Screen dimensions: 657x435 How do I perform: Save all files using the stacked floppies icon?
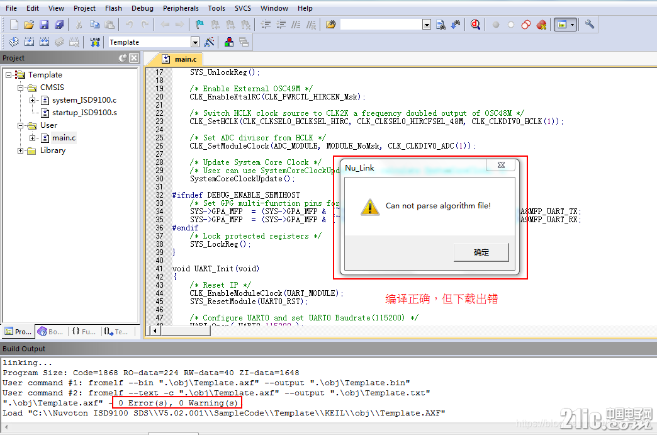tap(59, 25)
